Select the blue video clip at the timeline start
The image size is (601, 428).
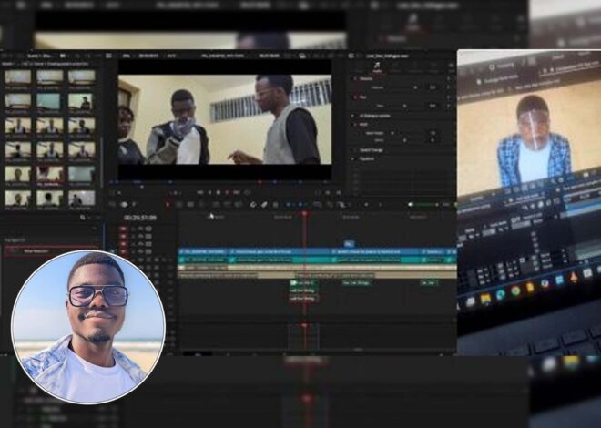tap(203, 251)
